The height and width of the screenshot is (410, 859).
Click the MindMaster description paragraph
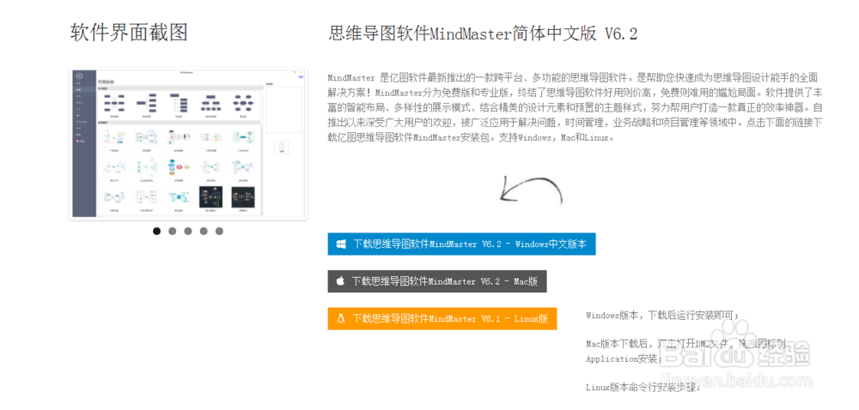tap(576, 107)
